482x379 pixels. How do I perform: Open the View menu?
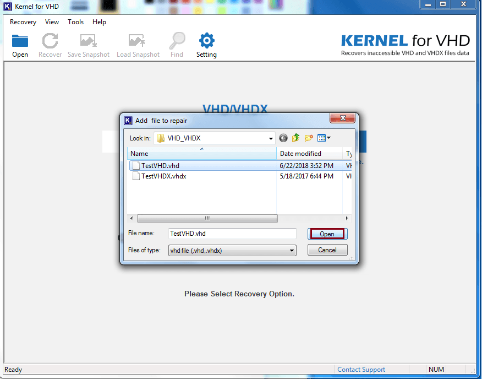pos(52,22)
